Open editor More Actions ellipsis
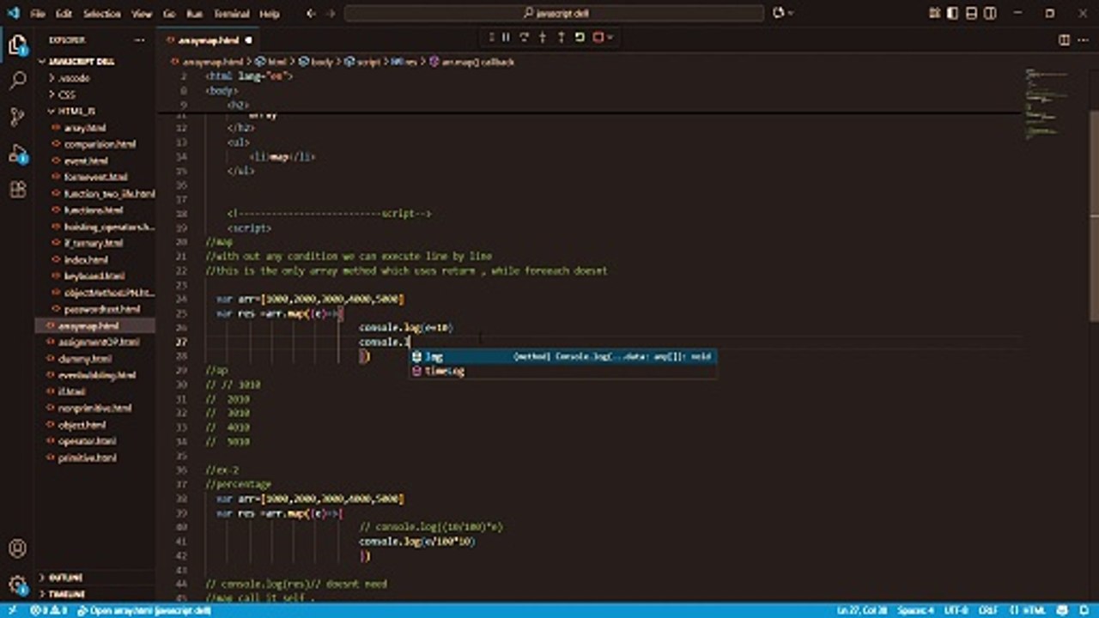Image resolution: width=1099 pixels, height=618 pixels. (x=1084, y=39)
